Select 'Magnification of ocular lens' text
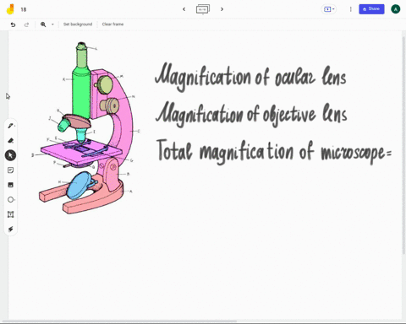 coord(250,78)
